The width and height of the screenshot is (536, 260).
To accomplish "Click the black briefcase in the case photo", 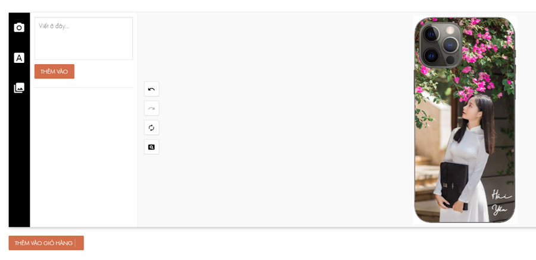I will [454, 185].
